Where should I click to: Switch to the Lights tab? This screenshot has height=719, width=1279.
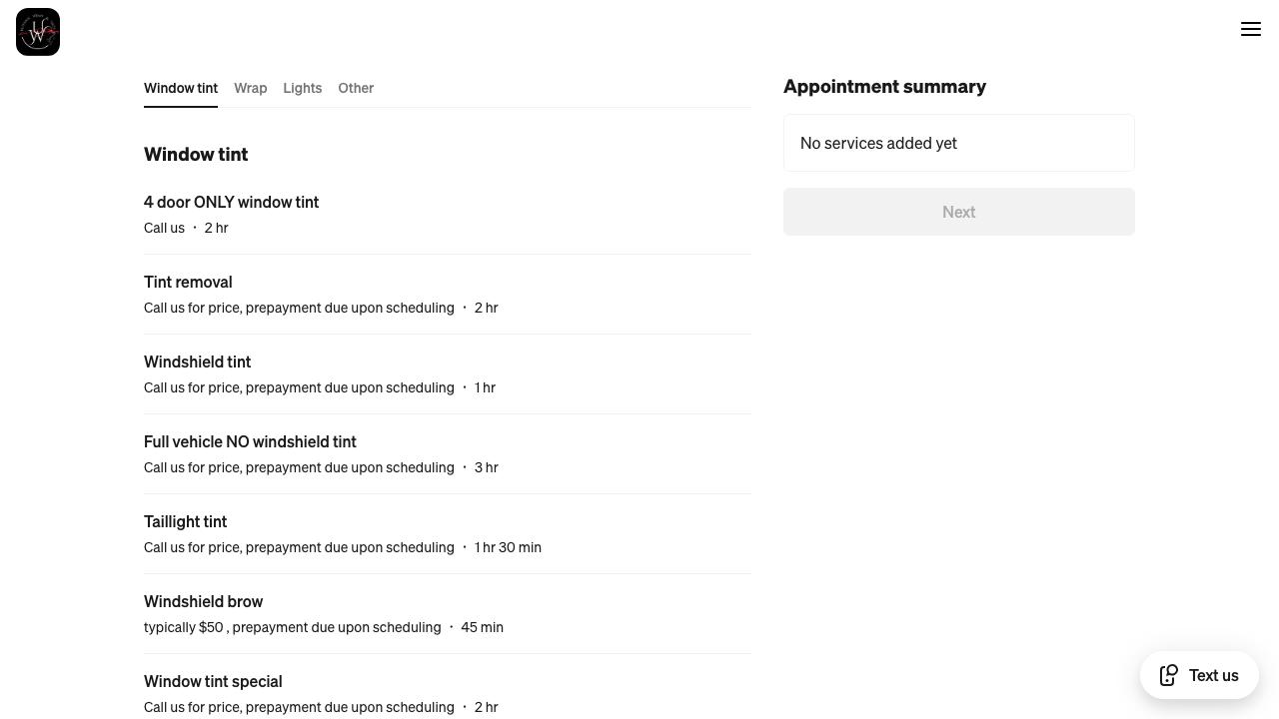(x=302, y=88)
